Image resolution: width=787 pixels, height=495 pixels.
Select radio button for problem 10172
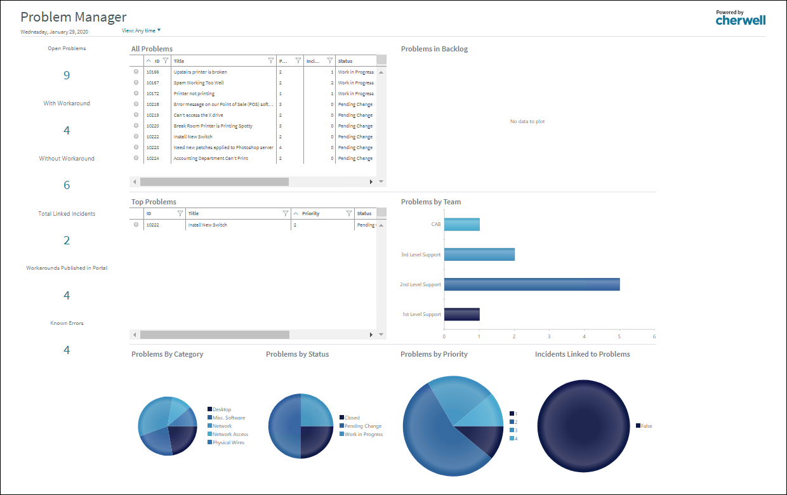(136, 93)
